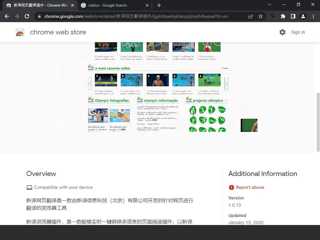This screenshot has height=240, width=320.
Task: Click the Updated date January 19, 2020
Action: (246, 222)
